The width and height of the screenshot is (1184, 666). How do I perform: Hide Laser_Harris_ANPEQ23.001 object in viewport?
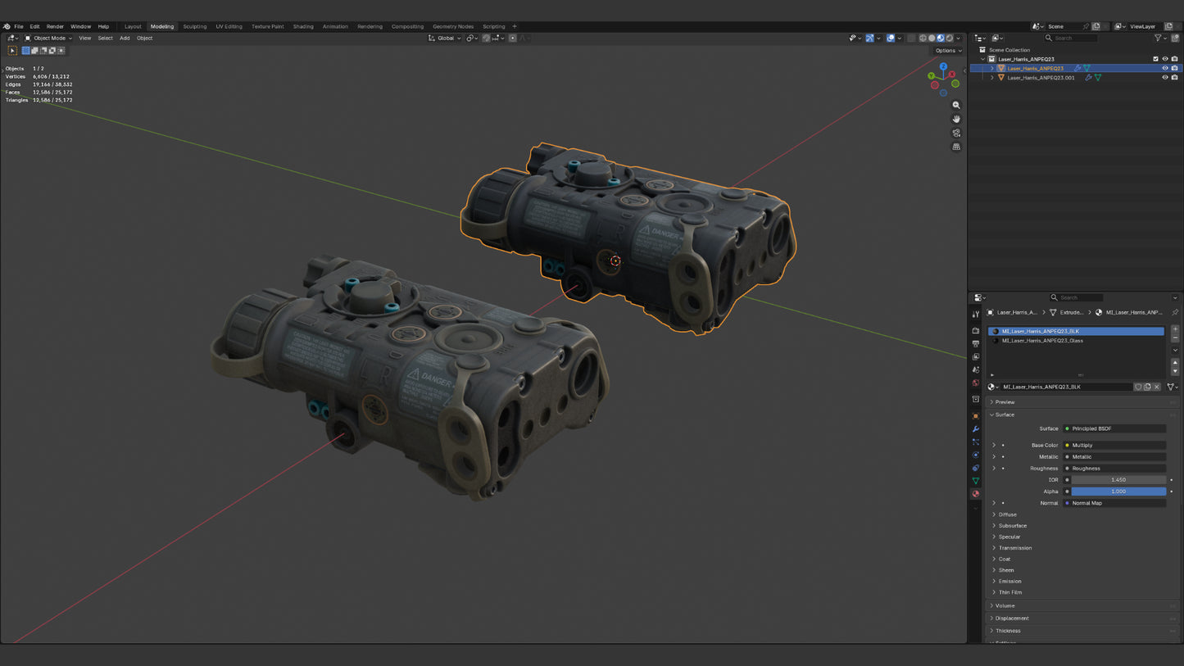(1164, 78)
